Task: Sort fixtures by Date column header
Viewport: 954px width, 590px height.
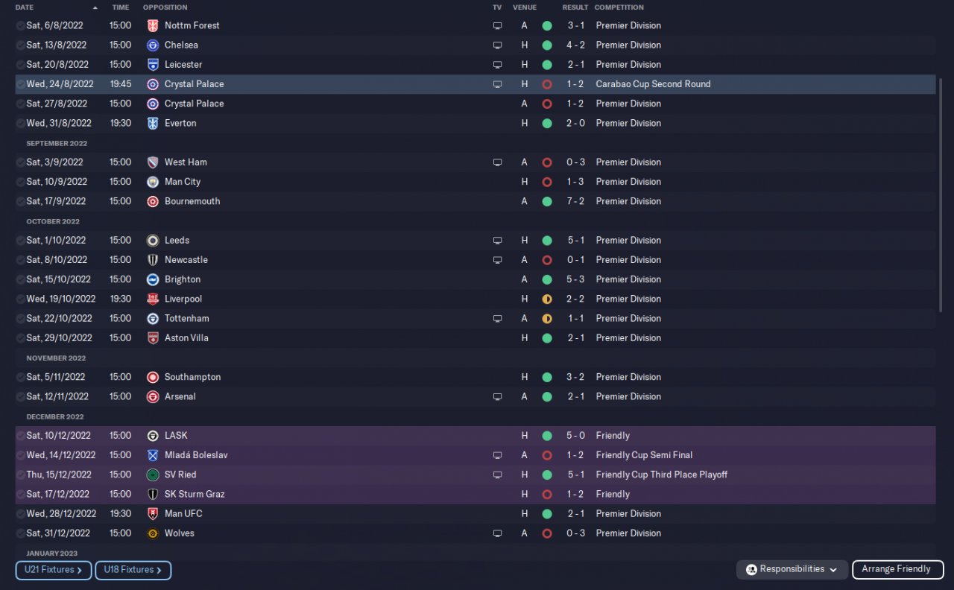Action: click(25, 7)
